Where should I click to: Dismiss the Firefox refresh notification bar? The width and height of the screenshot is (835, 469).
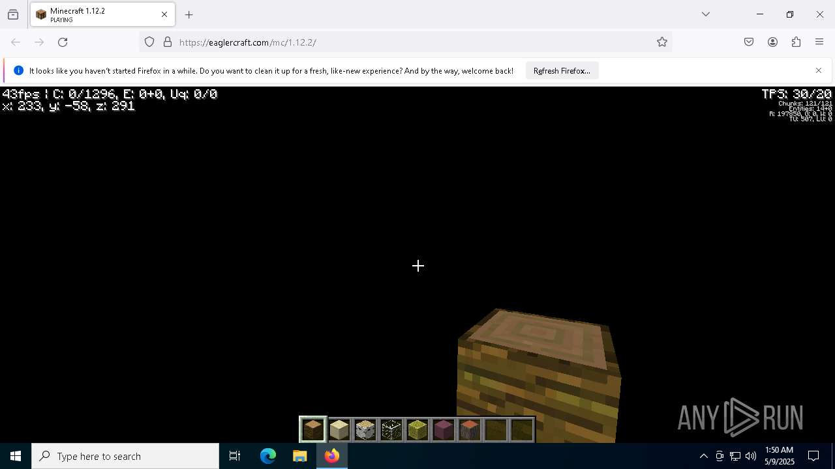point(819,70)
